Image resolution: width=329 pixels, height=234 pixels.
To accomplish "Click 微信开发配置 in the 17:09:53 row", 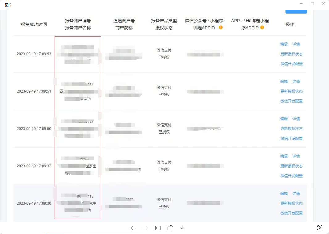I will pos(291,64).
